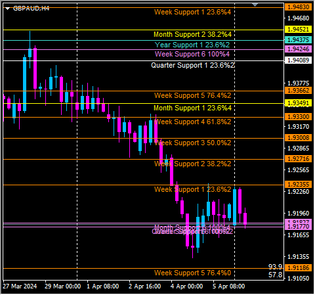The height and width of the screenshot is (295, 315).
Task: Click the 1.94375 teal price label
Action: point(298,40)
